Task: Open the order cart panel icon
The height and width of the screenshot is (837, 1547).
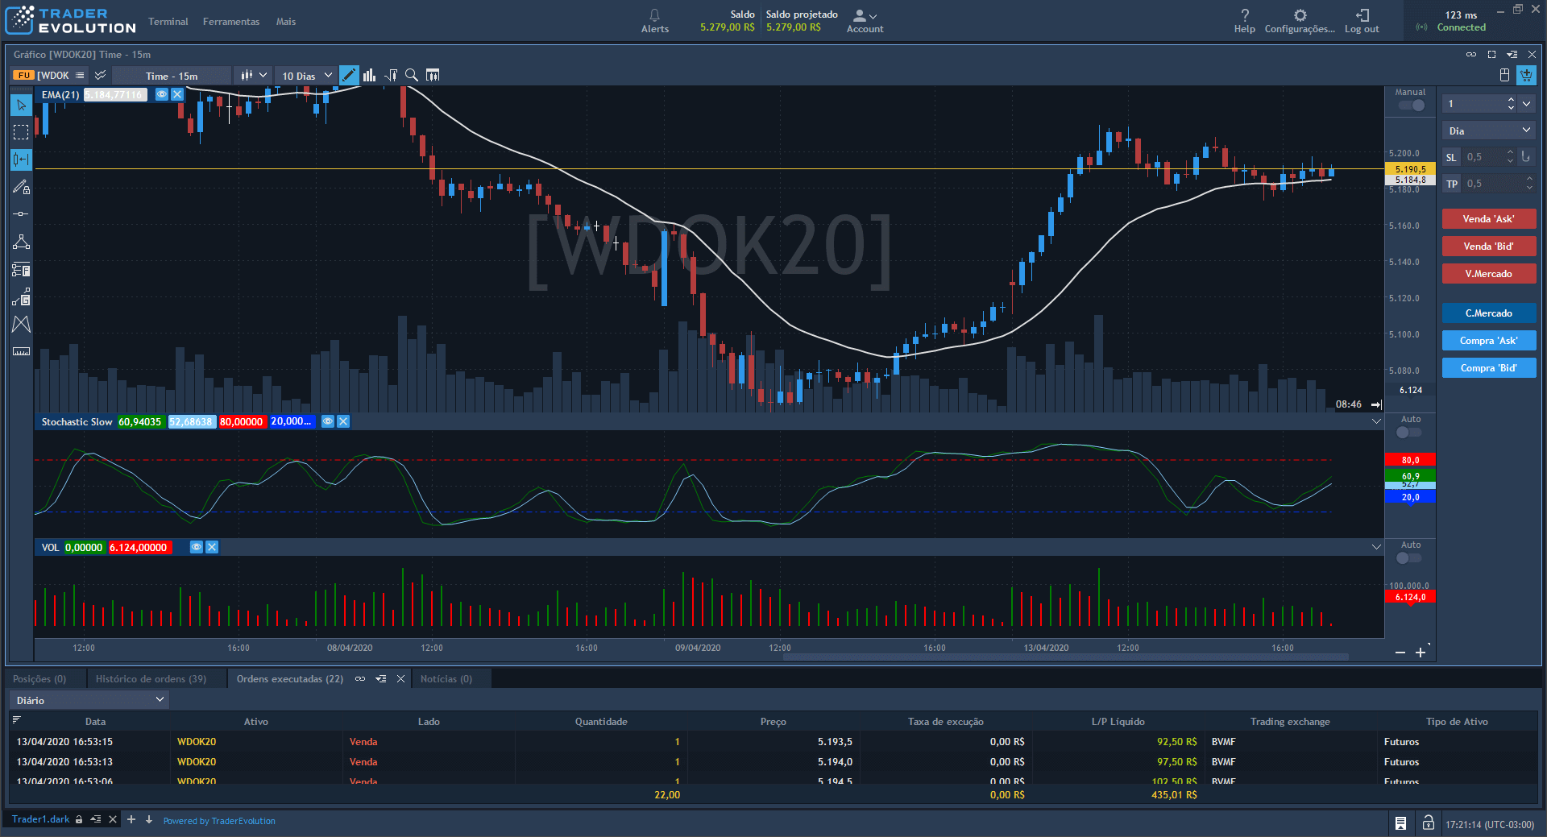Action: [x=1527, y=75]
